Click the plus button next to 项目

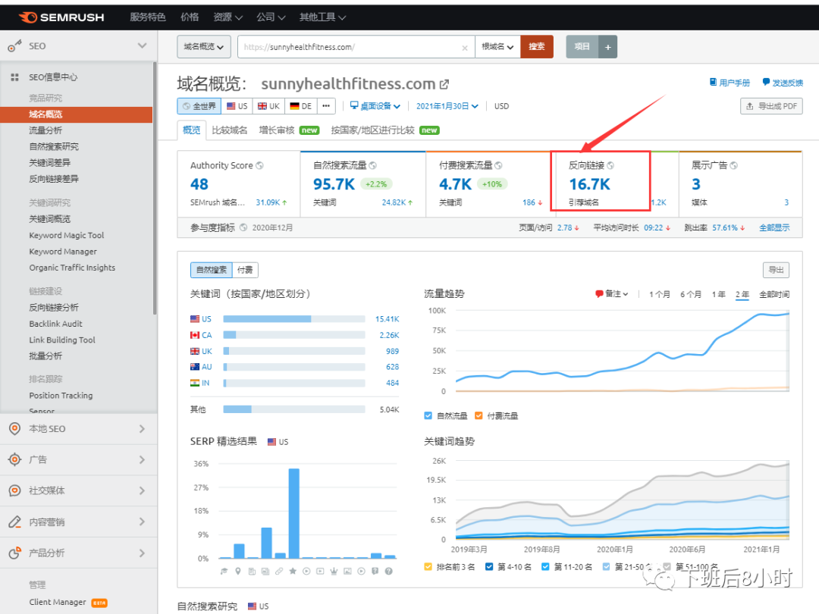[x=607, y=47]
